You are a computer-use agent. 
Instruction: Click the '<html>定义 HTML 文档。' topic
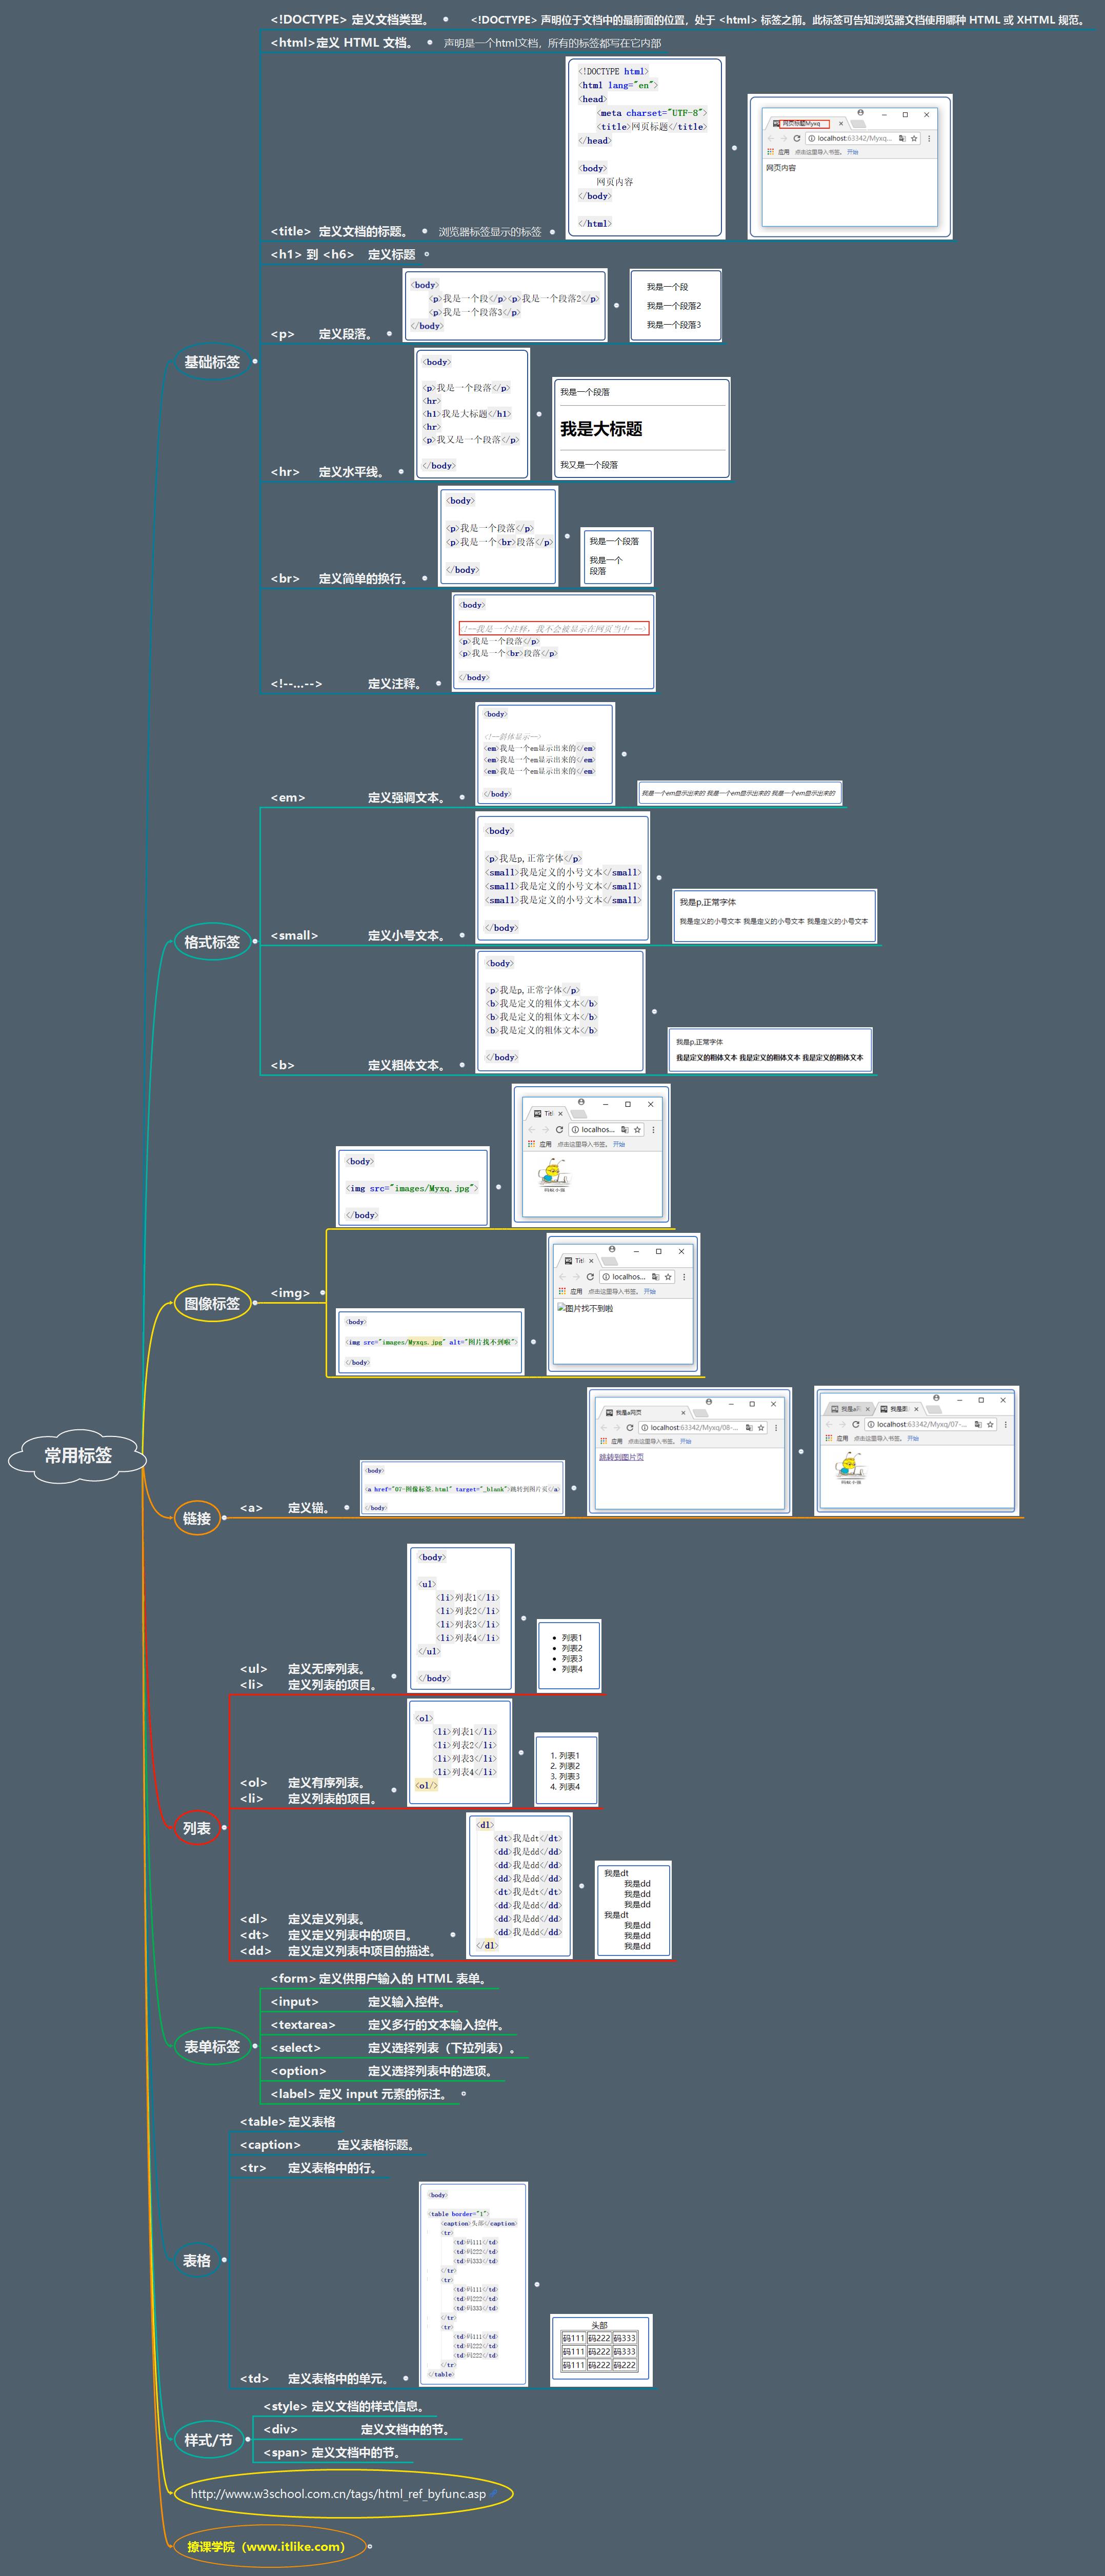343,43
